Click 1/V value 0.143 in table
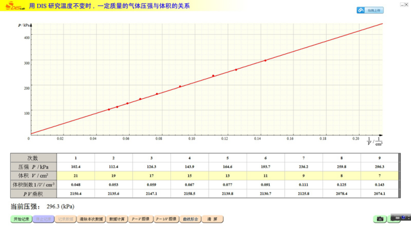The width and height of the screenshot is (411, 231). click(380, 185)
